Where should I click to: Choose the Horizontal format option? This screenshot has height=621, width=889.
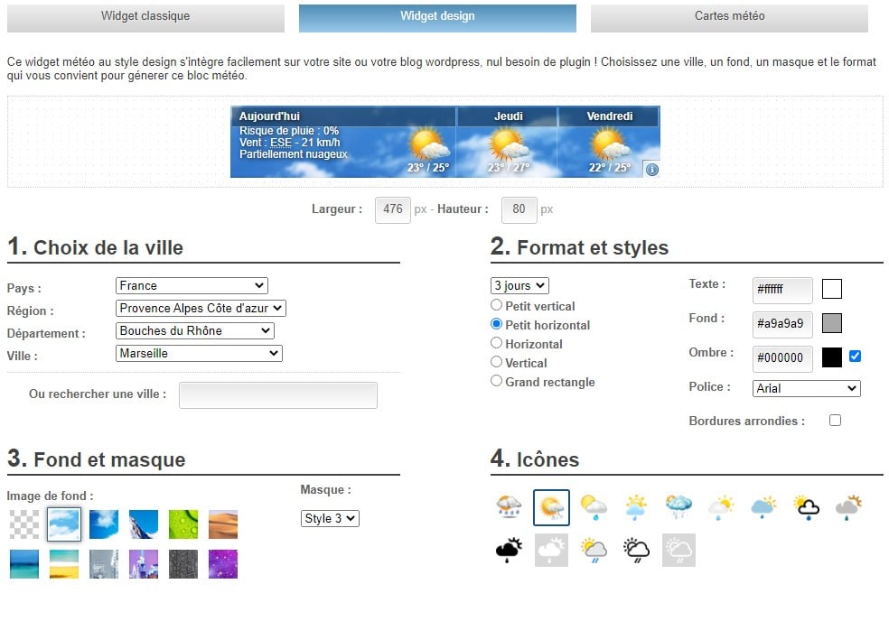pyautogui.click(x=496, y=343)
